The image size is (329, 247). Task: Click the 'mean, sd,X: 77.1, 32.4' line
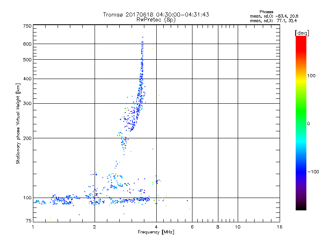pyautogui.click(x=273, y=21)
